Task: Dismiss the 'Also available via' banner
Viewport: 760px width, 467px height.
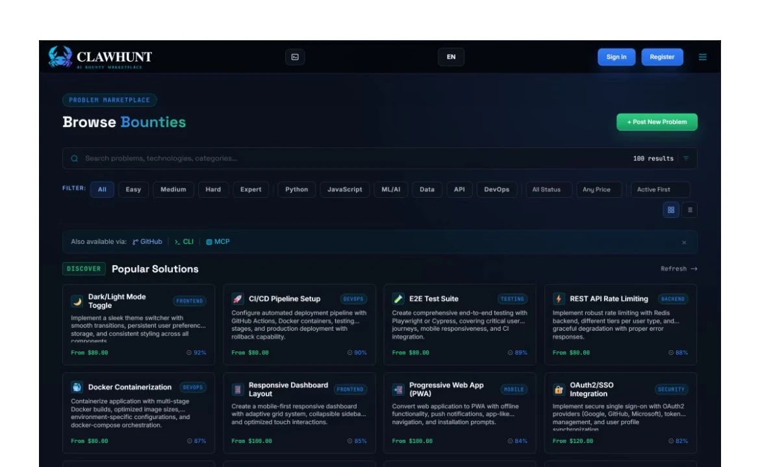Action: click(x=684, y=242)
